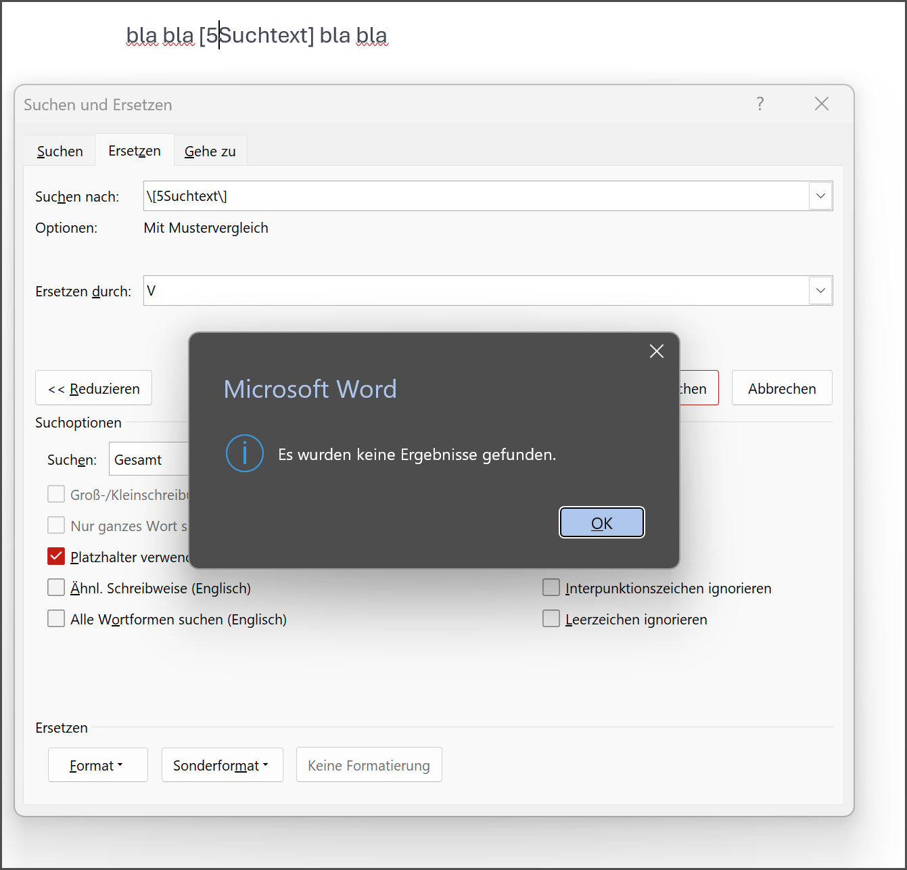Click the 'Microsoft Word' message title
This screenshot has height=870, width=907.
tap(310, 389)
